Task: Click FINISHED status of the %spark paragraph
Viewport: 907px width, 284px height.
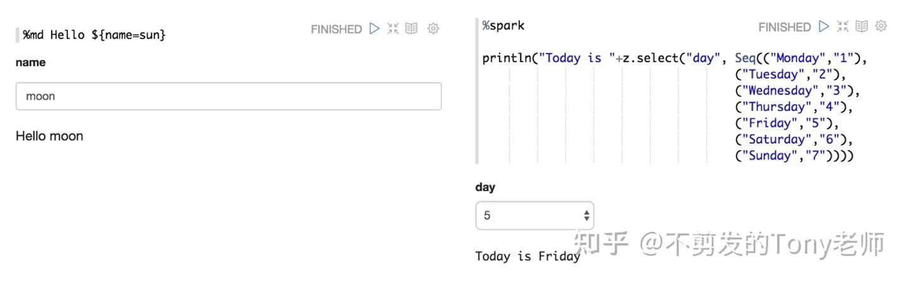Action: point(784,27)
